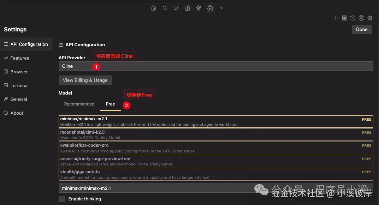Open the MCP servers icon

point(344,18)
